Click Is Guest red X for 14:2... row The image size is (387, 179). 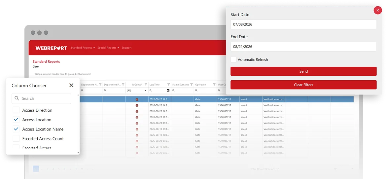pyautogui.click(x=137, y=111)
